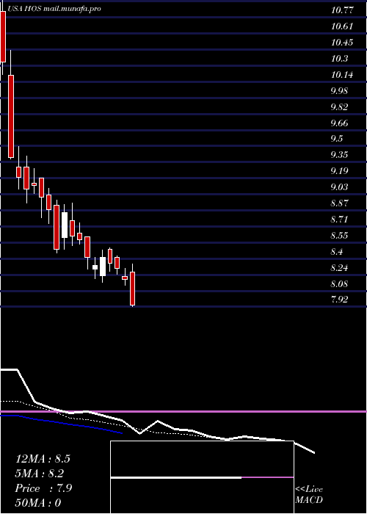This screenshot has height=514, width=367.
Task: Click the first red candle at the chart's left edge
Action: click(3, 37)
